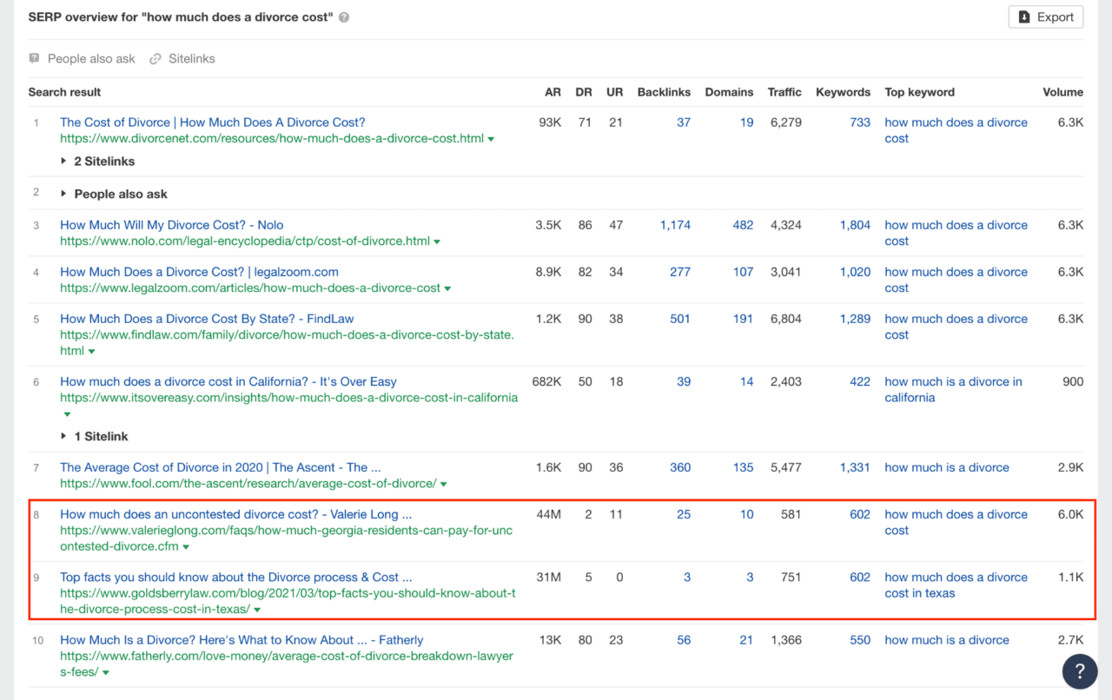Click the goldsberrylaw.com blog URL
This screenshot has height=700, width=1112.
(x=288, y=602)
